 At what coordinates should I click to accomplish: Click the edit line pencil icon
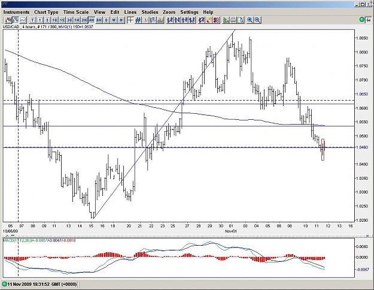(x=202, y=20)
